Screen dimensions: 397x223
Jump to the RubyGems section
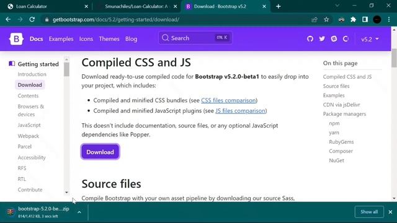[341, 142]
